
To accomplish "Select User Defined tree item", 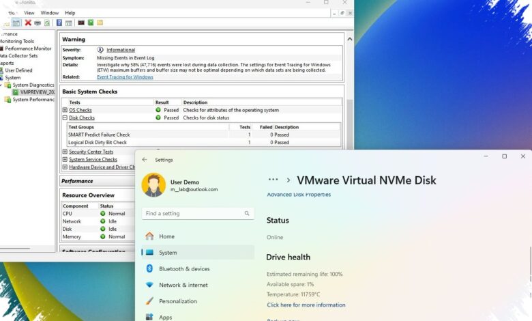I will tap(18, 70).
